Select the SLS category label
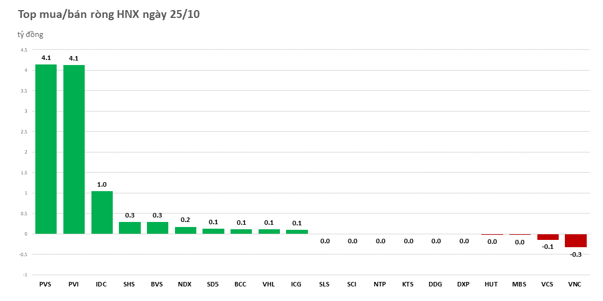Viewport: 603px width, 301px height. [x=324, y=284]
